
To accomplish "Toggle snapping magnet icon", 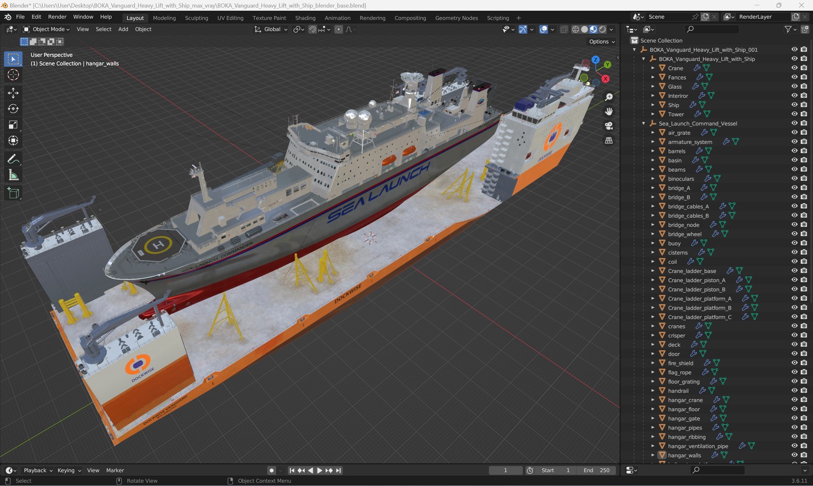I will [312, 29].
